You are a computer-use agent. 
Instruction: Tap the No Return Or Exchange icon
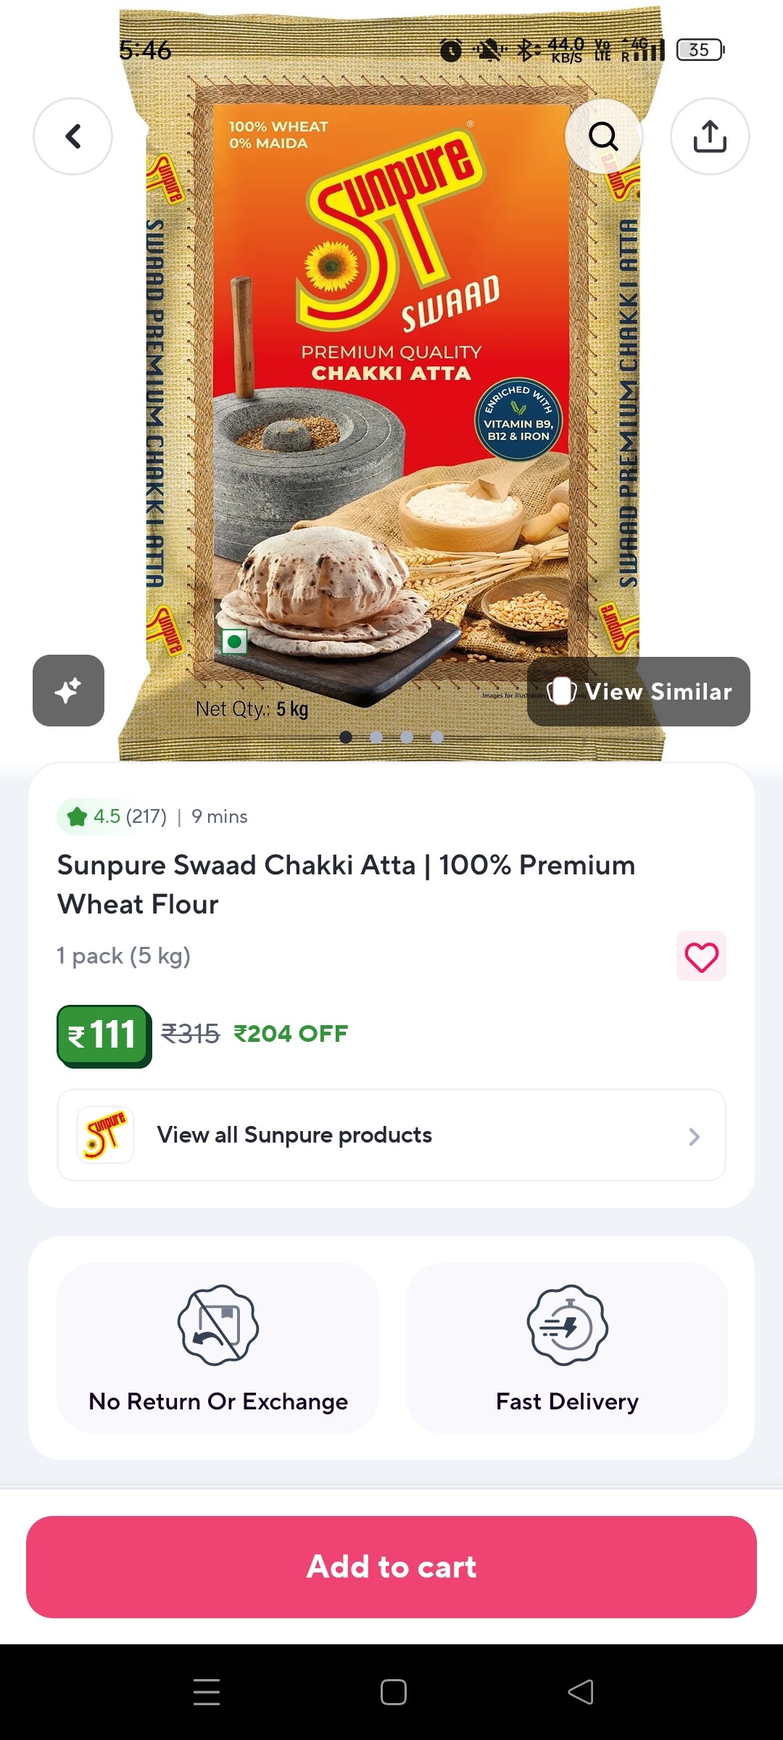(x=218, y=1325)
